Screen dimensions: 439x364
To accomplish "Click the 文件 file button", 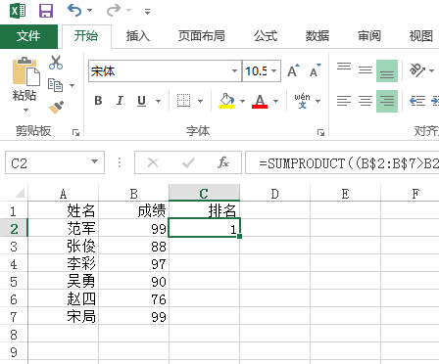I will click(x=28, y=36).
